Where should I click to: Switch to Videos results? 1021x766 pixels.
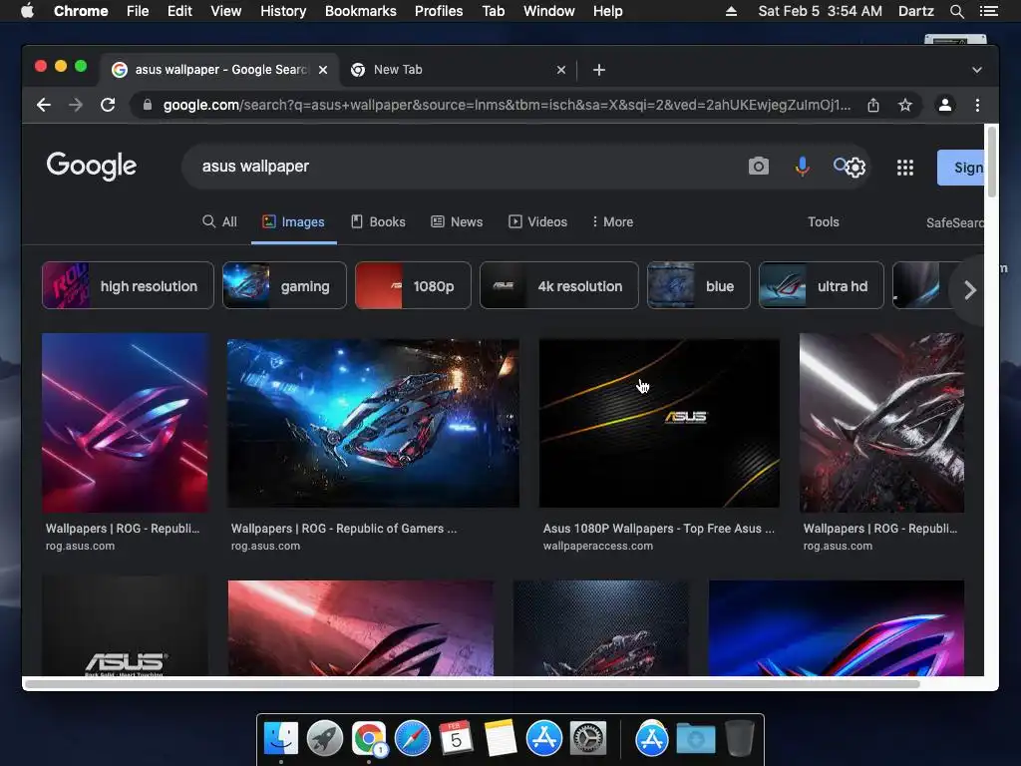pos(537,222)
